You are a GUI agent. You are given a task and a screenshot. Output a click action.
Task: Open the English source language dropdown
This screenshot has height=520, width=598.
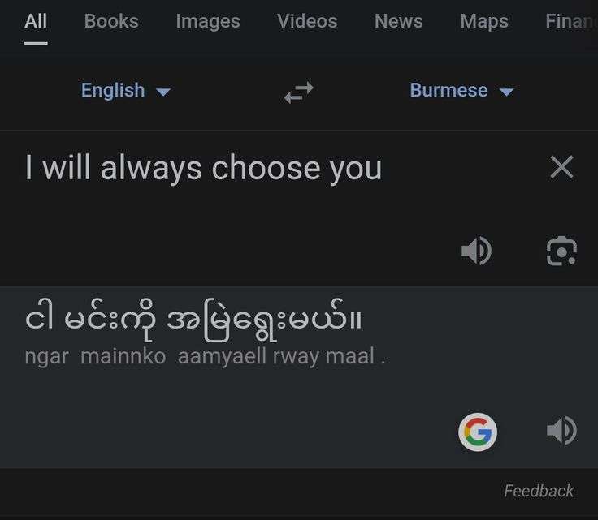pyautogui.click(x=126, y=91)
